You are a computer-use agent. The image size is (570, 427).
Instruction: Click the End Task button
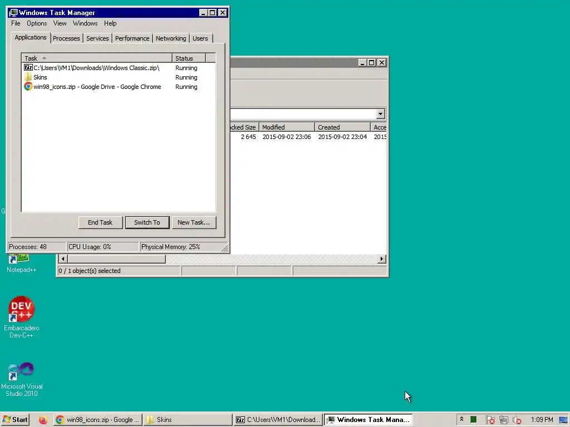100,222
